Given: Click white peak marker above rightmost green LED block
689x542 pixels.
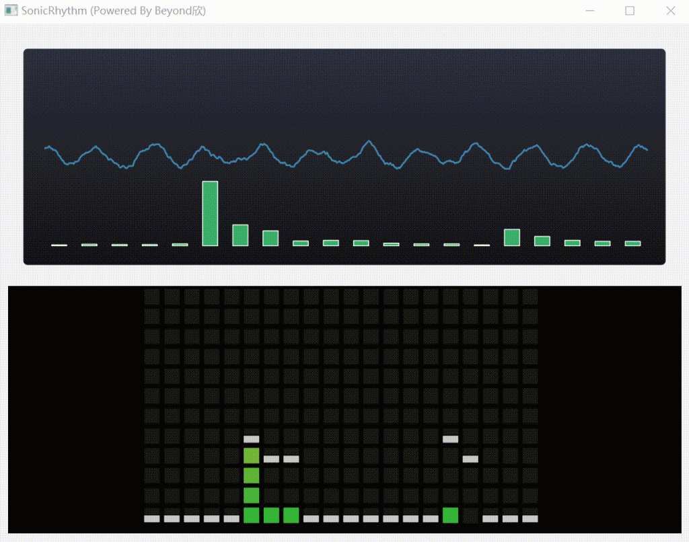Looking at the screenshot, I should point(450,439).
